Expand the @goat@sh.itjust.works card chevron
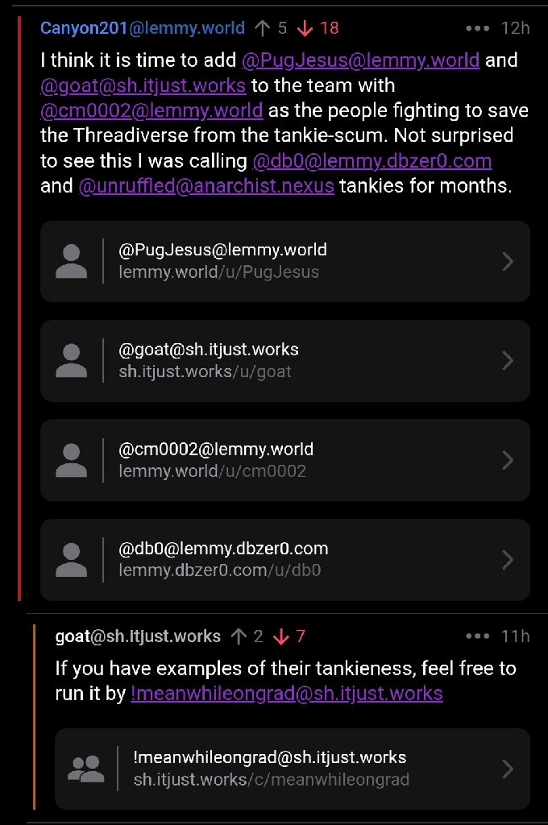Viewport: 548px width, 825px height. tap(507, 360)
